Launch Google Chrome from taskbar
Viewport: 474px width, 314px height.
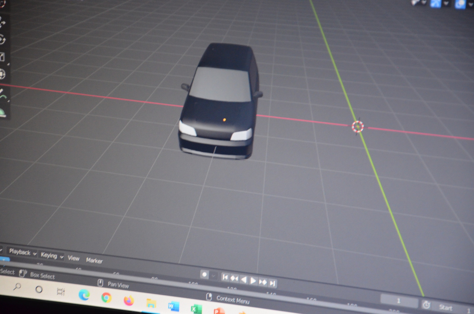point(106,298)
